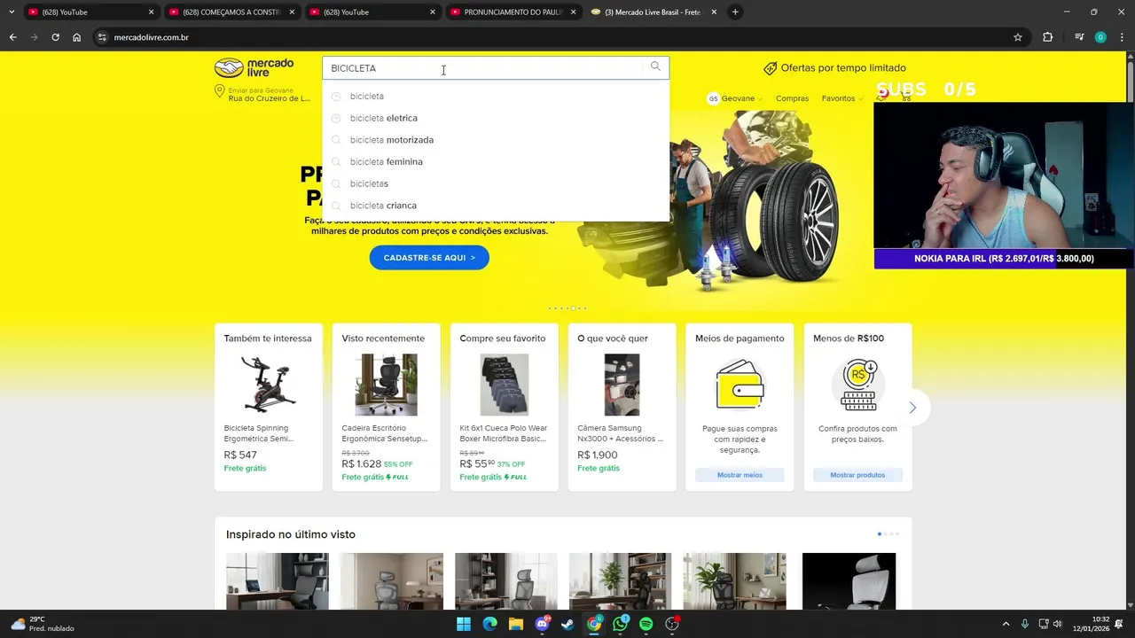Launch Microsoft Edge from the taskbar

click(489, 624)
